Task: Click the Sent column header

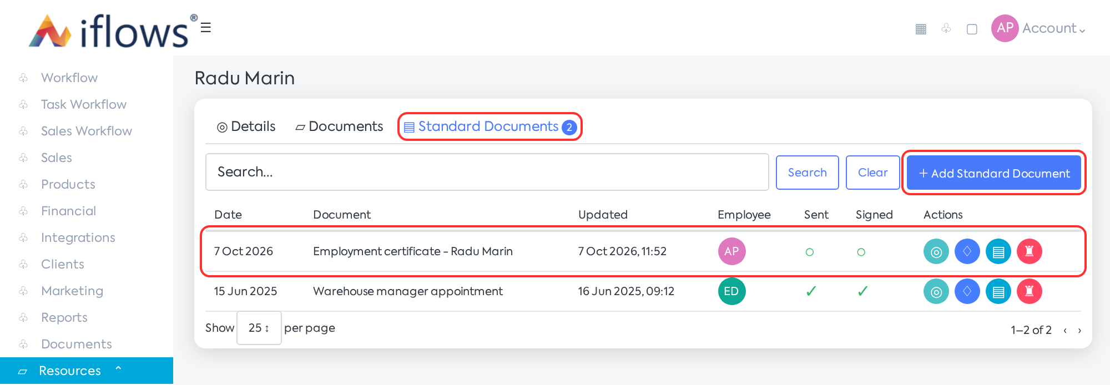Action: coord(816,215)
